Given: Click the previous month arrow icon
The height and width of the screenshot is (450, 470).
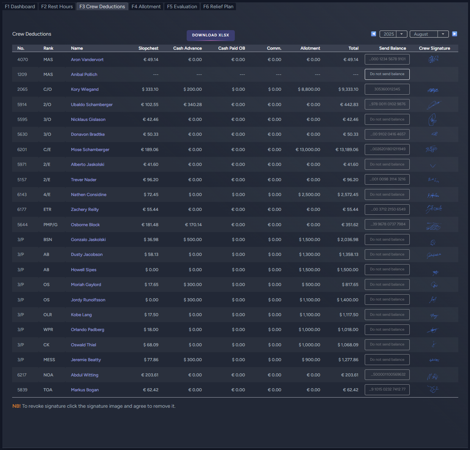Looking at the screenshot, I should click(373, 34).
